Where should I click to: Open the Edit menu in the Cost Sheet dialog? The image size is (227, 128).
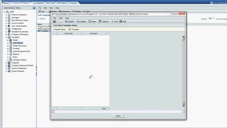(61, 18)
